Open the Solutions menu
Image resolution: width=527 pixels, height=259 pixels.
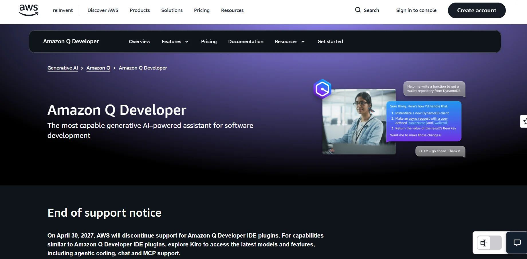(x=172, y=10)
